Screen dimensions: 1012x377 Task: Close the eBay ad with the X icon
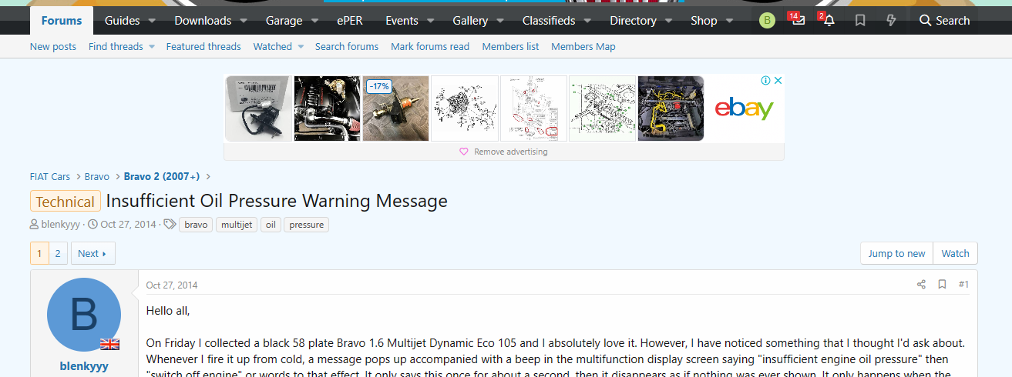click(778, 81)
